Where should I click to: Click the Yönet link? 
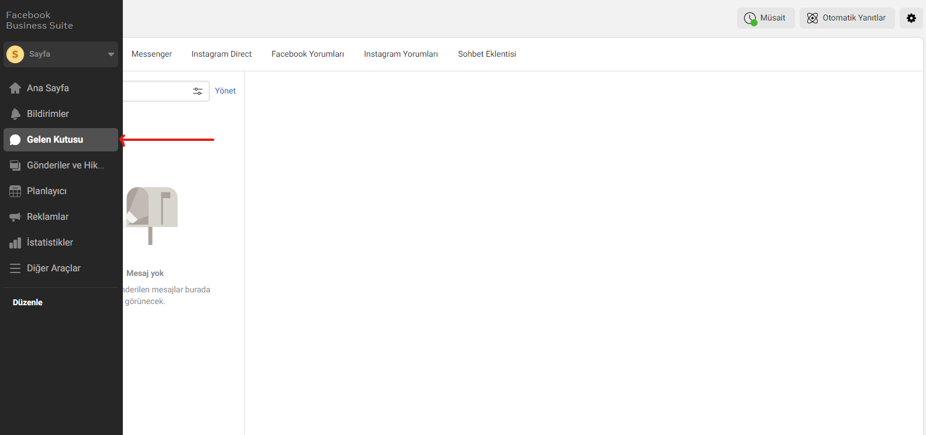(x=225, y=91)
